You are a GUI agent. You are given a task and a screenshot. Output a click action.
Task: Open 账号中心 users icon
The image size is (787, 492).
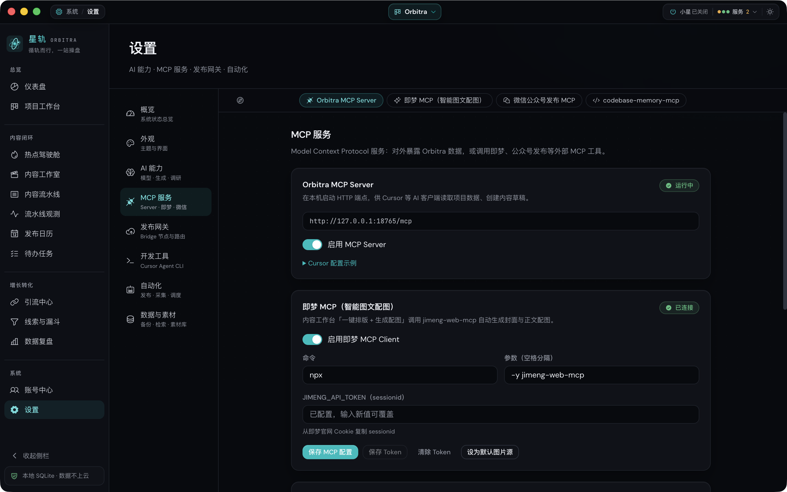[x=14, y=390]
